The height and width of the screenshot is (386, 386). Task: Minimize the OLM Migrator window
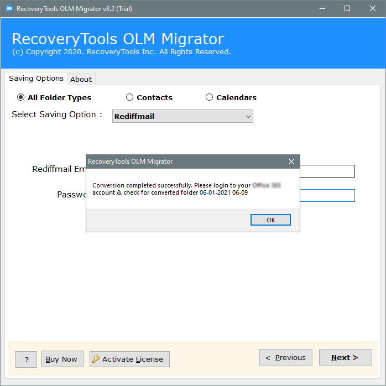coord(322,9)
